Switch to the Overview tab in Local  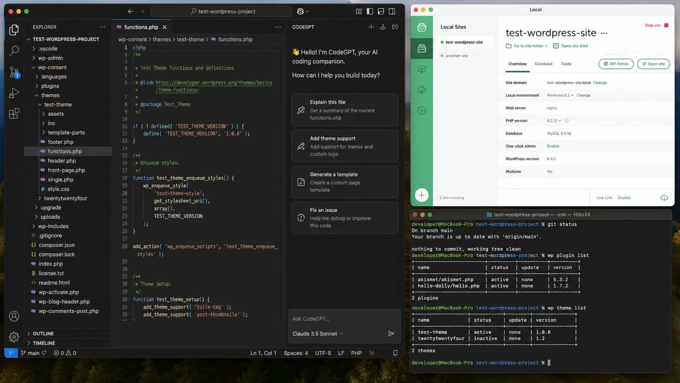click(x=517, y=64)
